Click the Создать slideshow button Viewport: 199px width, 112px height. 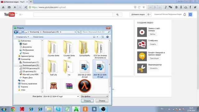point(153,44)
